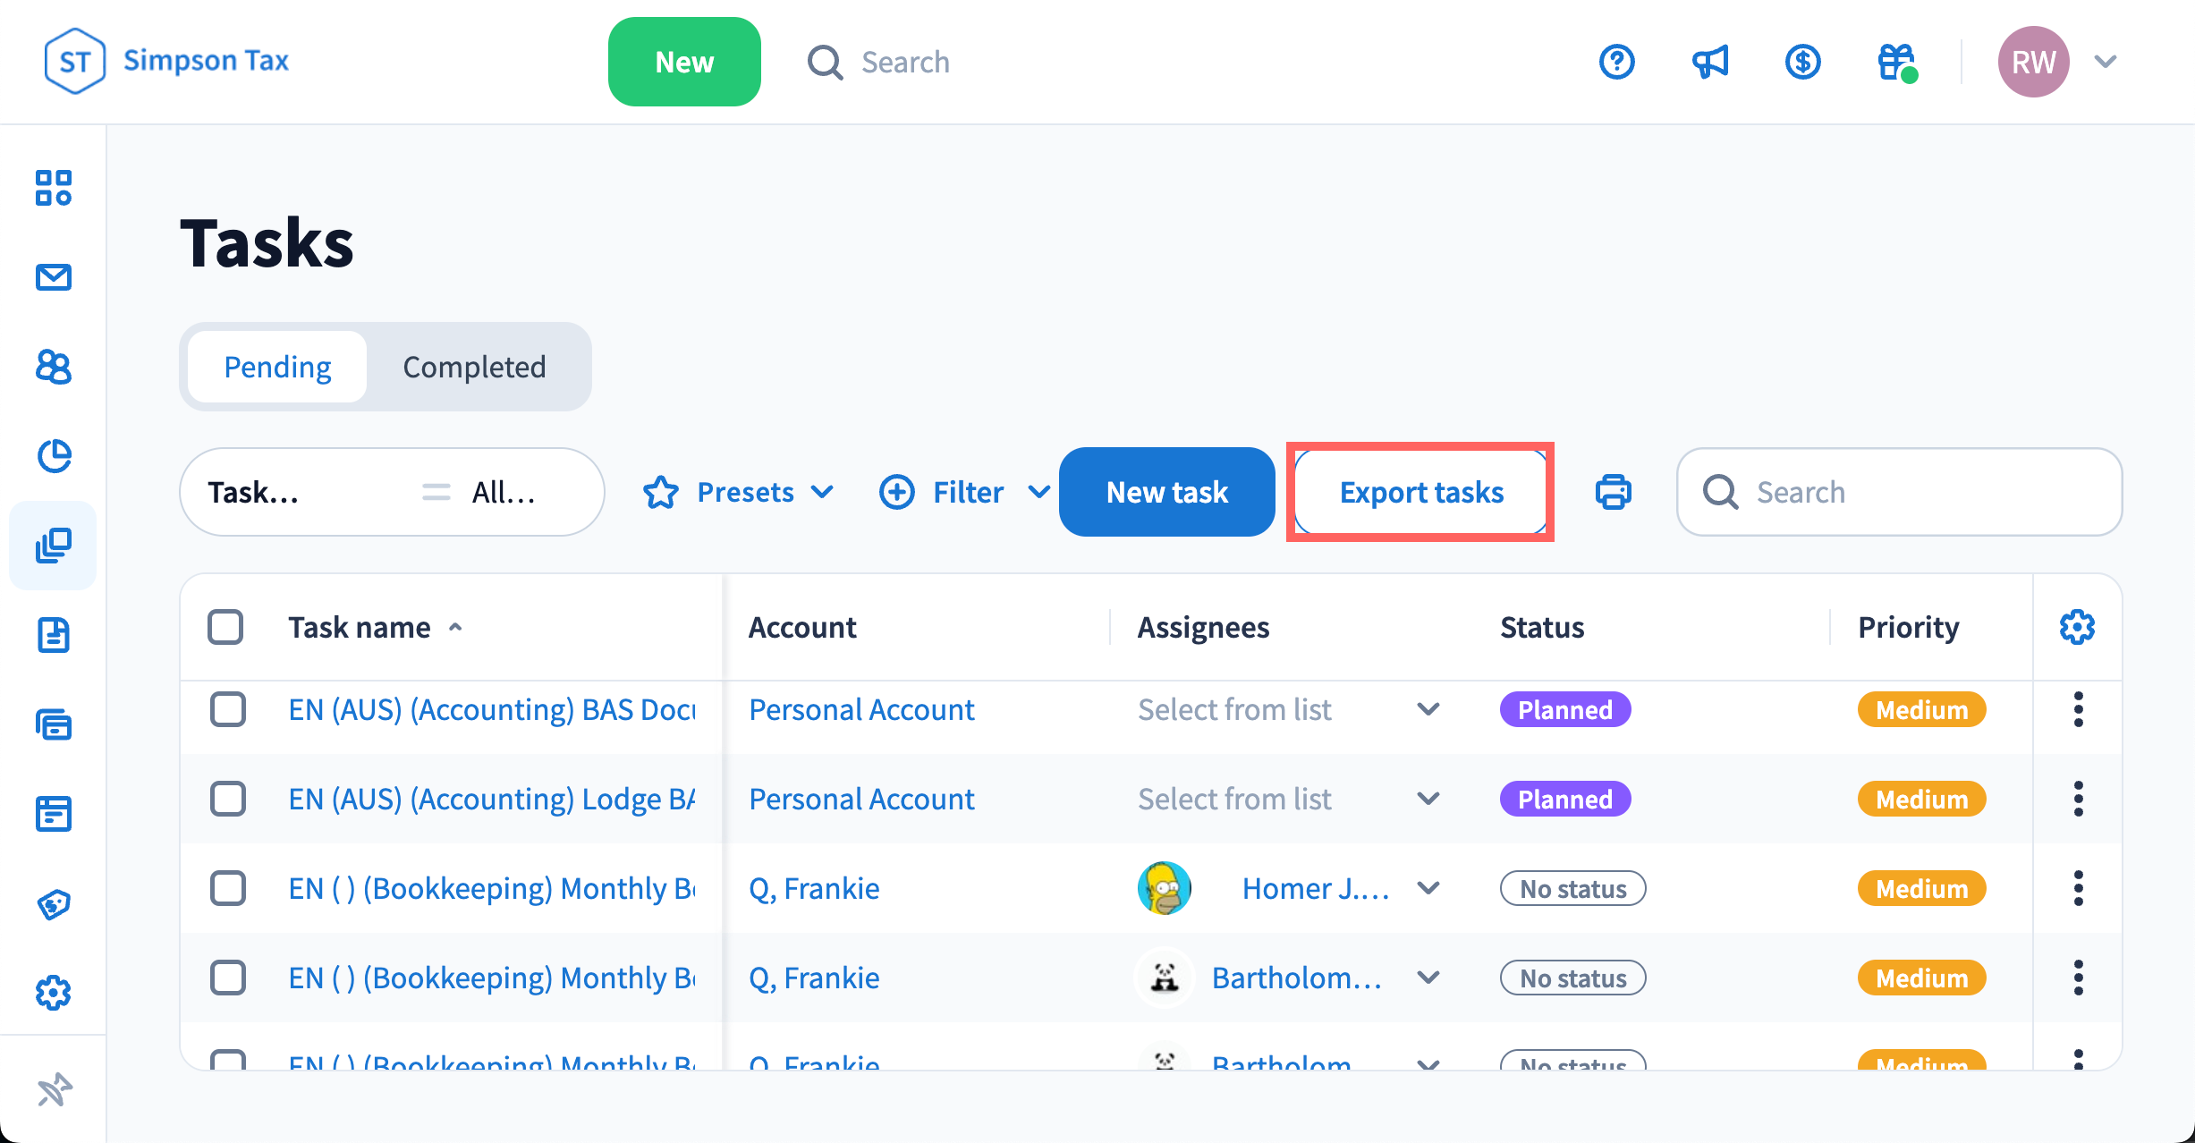Check the Lodge BA task row checkbox
Screen dimensions: 2195x1143
227,799
